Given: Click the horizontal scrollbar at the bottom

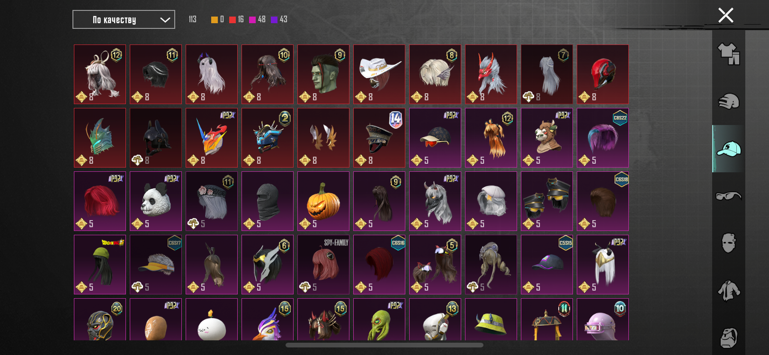Looking at the screenshot, I should (x=384, y=345).
